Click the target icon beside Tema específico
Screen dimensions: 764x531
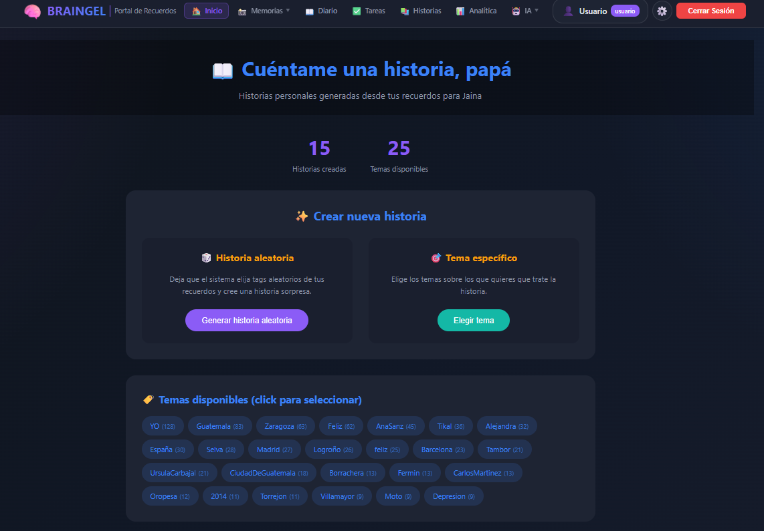click(x=436, y=258)
